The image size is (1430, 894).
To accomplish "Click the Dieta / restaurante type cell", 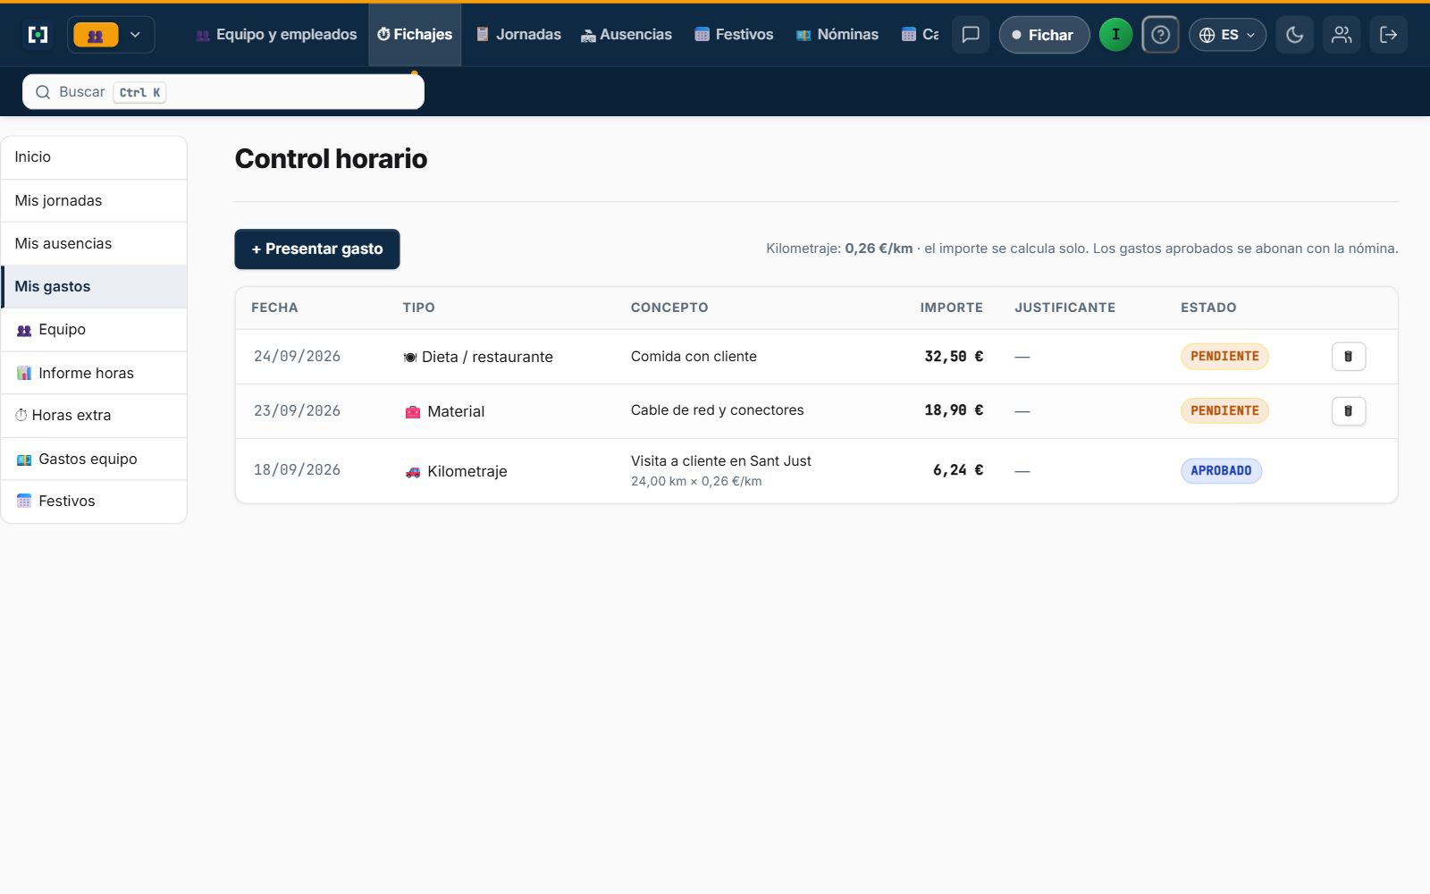I will [478, 357].
